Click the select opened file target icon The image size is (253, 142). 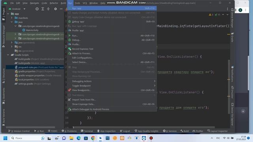tap(37, 9)
